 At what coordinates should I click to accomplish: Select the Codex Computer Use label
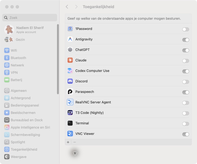click(92, 71)
